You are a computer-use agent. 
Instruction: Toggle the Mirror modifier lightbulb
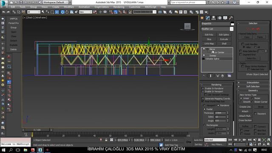(204, 49)
